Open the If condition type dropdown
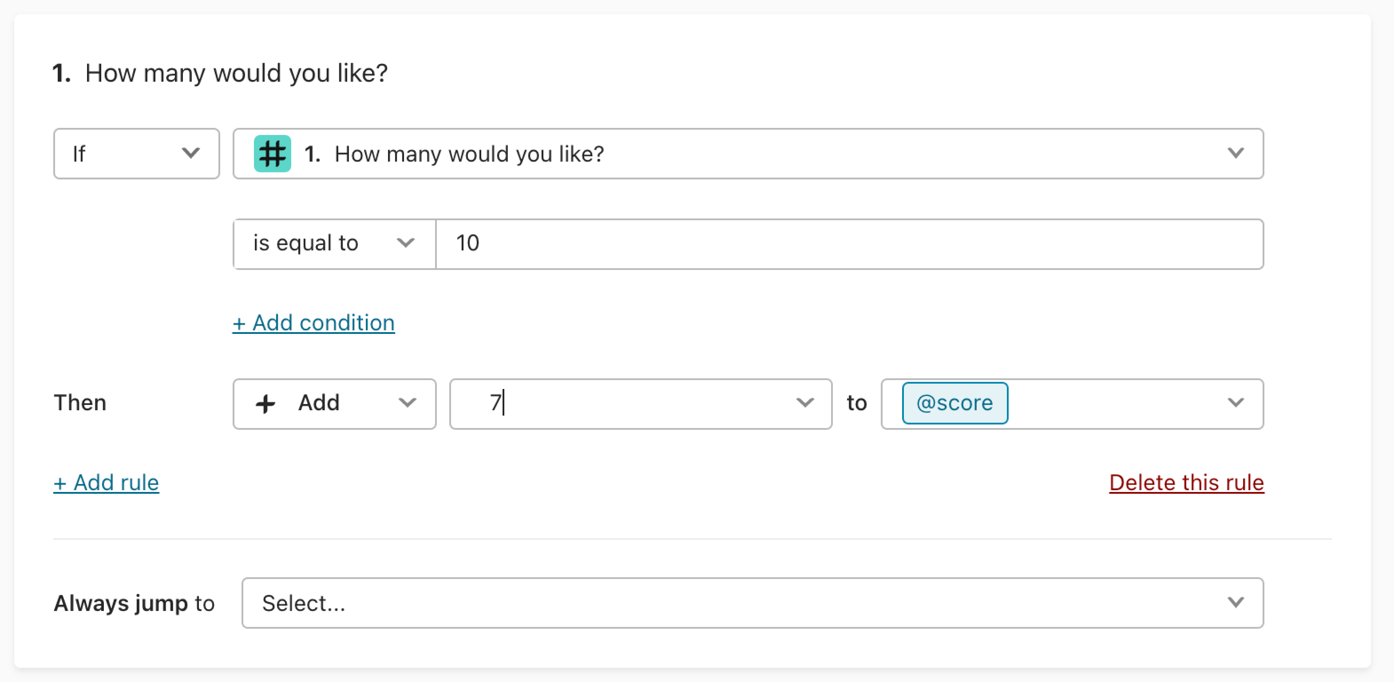 136,154
